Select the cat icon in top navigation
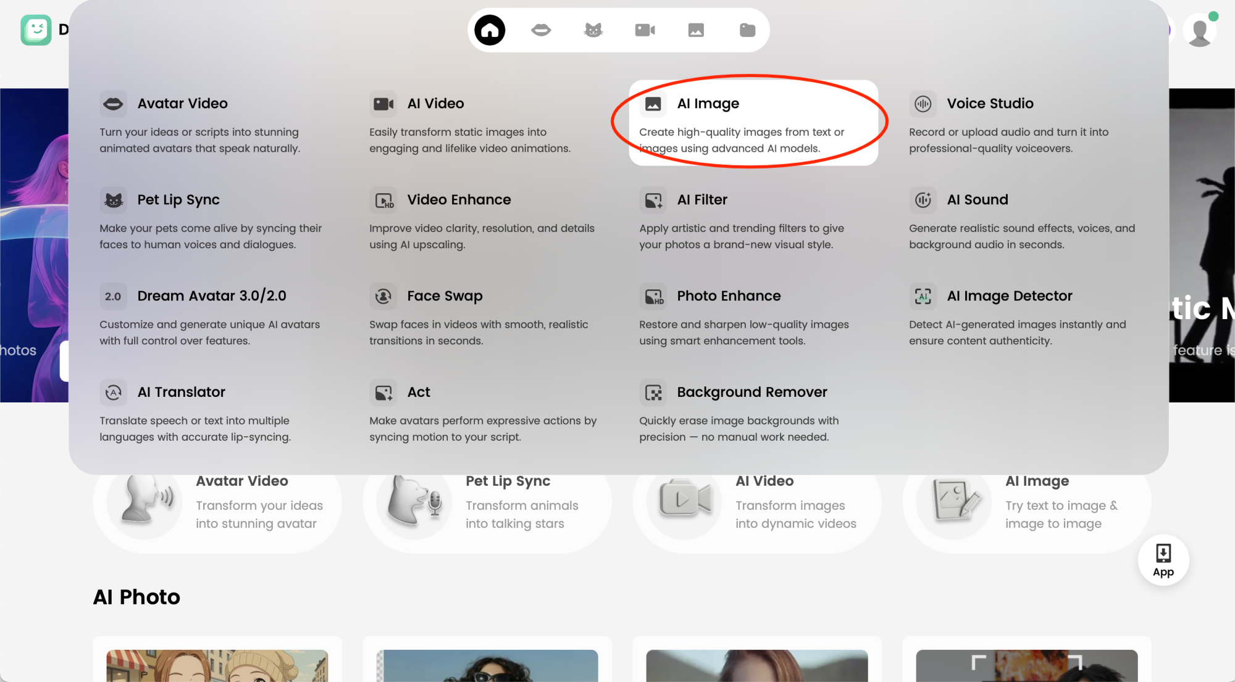 [x=593, y=30]
